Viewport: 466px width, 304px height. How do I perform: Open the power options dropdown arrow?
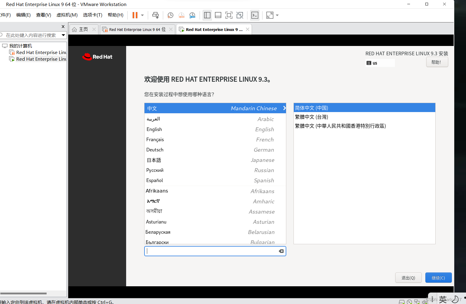[x=142, y=15]
